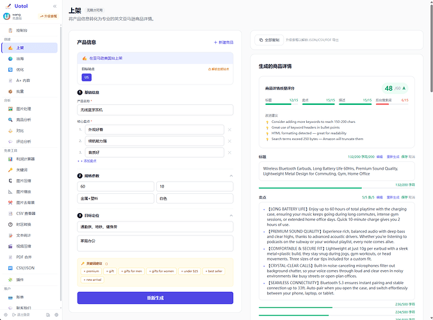433x320 pixels.
Task: Open 评论分析 review analysis in sidebar
Action: 29,141
